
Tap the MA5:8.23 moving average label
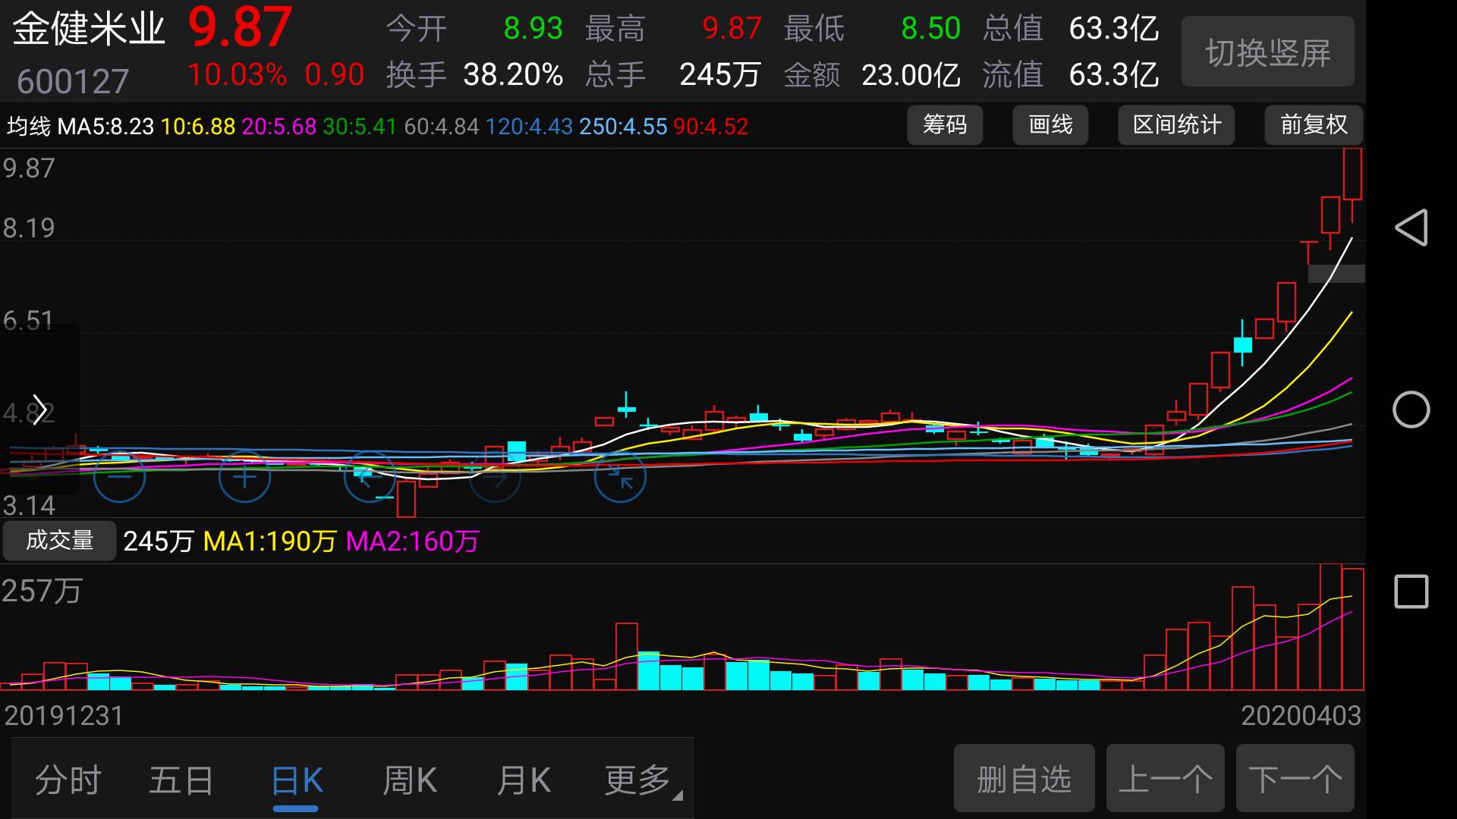click(x=105, y=126)
